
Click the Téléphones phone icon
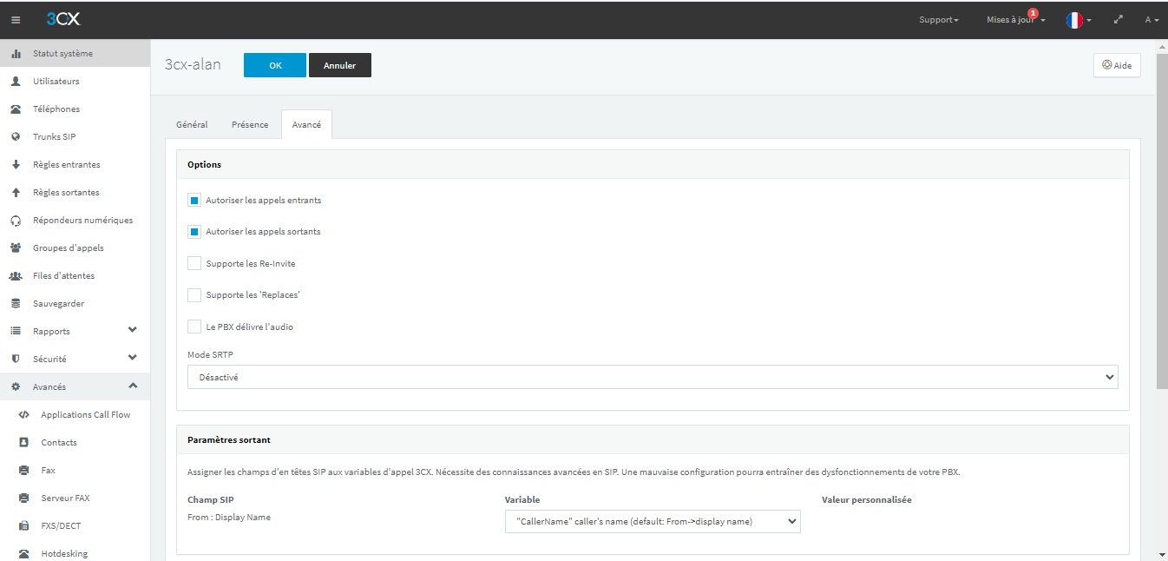click(x=16, y=109)
